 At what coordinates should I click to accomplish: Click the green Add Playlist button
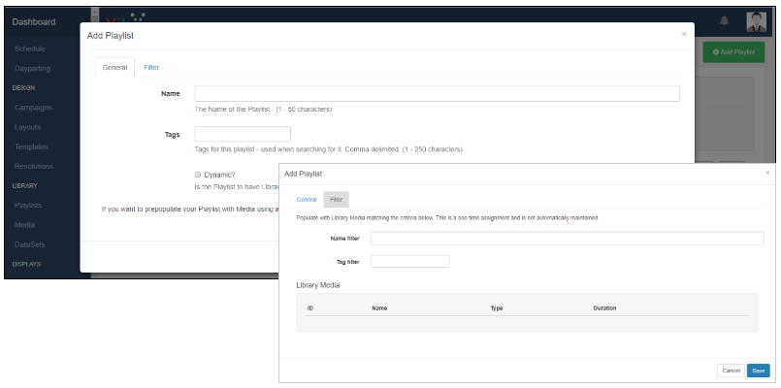[x=732, y=51]
